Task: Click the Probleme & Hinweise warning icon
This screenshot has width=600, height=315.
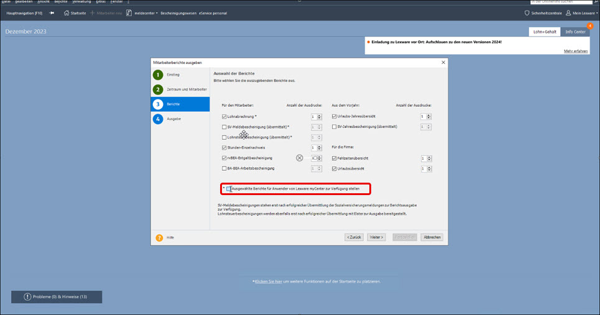Action: pos(27,297)
